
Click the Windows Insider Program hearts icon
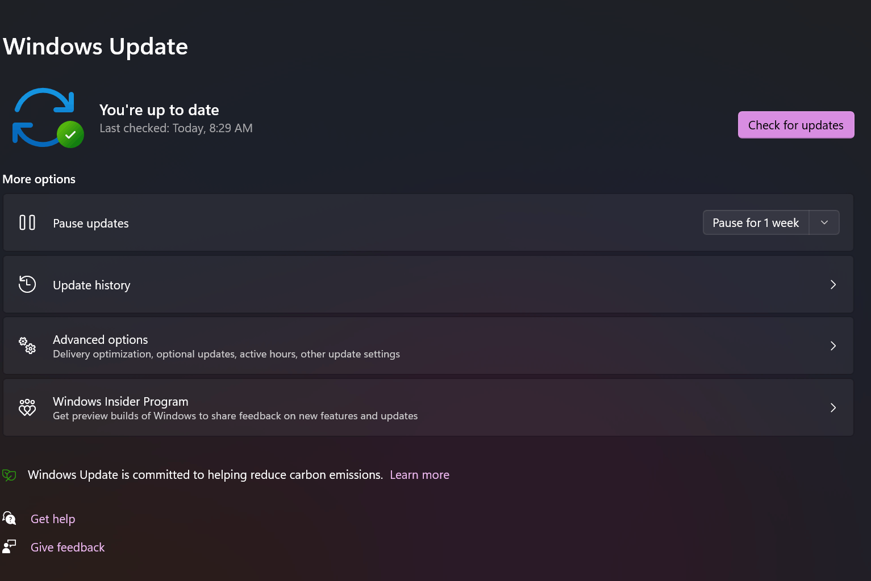pyautogui.click(x=27, y=407)
